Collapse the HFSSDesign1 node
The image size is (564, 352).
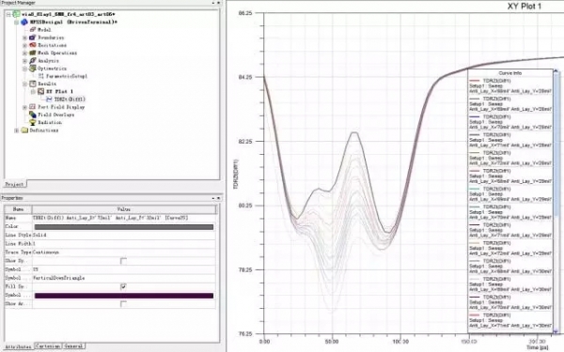17,23
